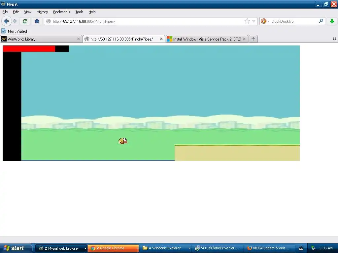Open the Bookmarks menu

coord(61,12)
